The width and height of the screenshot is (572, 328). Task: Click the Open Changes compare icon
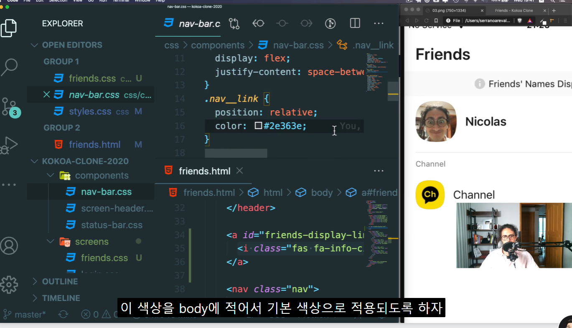234,23
